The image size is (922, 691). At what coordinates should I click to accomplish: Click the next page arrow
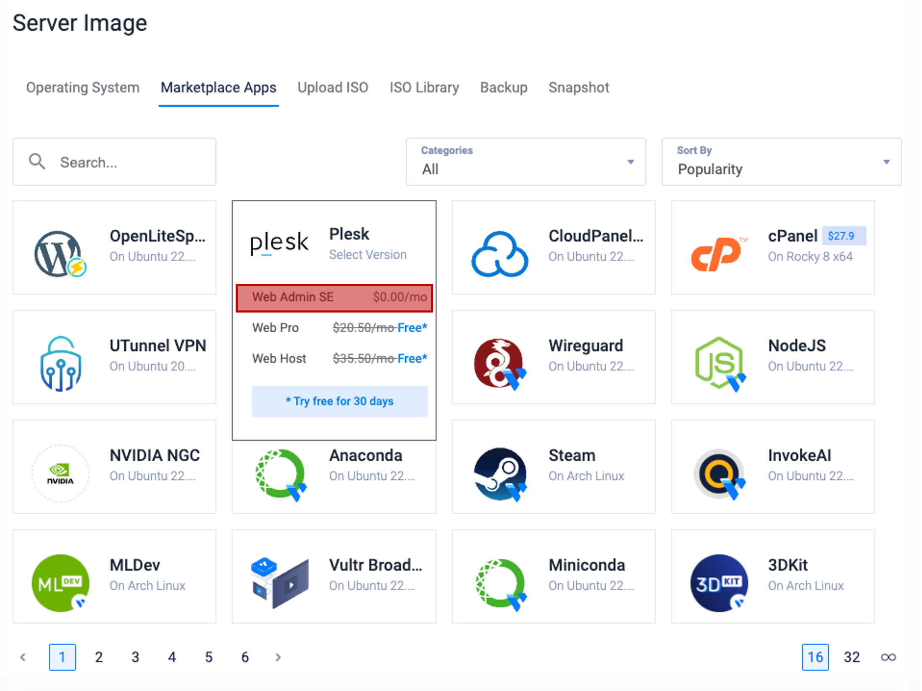point(278,657)
